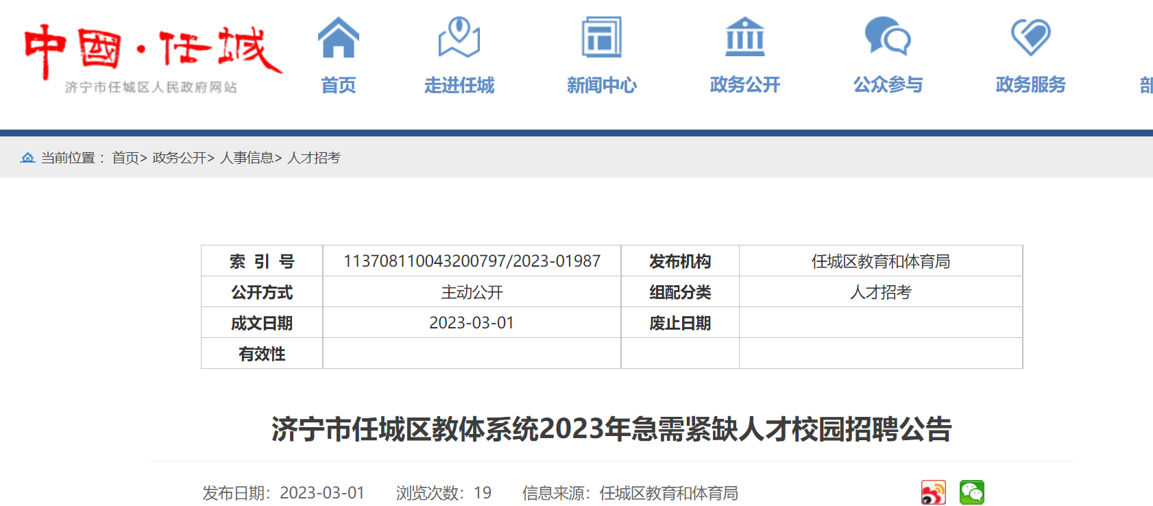Click the 政务公开 government building icon
Image resolution: width=1153 pixels, height=506 pixels.
coord(745,37)
